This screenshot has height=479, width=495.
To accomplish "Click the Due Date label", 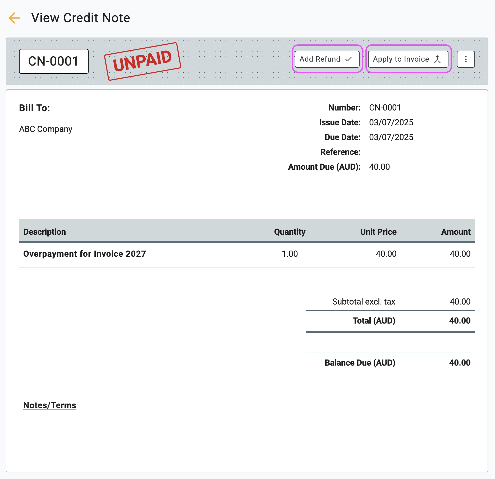I will click(x=342, y=137).
